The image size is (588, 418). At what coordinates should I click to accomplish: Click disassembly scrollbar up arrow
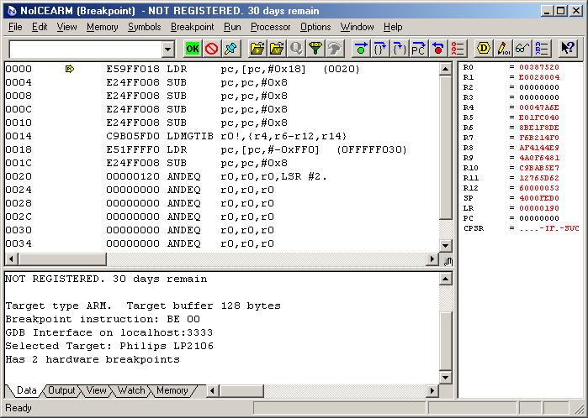[446, 69]
